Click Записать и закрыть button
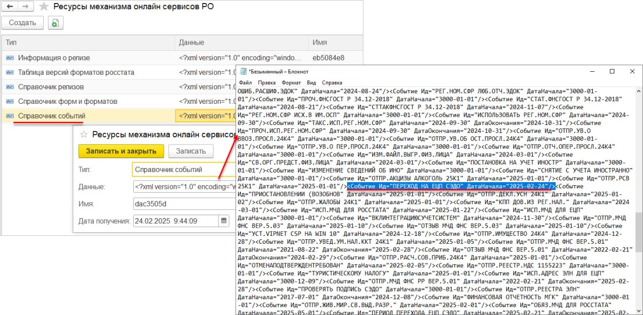Screen dimensions: 643x315 121,151
